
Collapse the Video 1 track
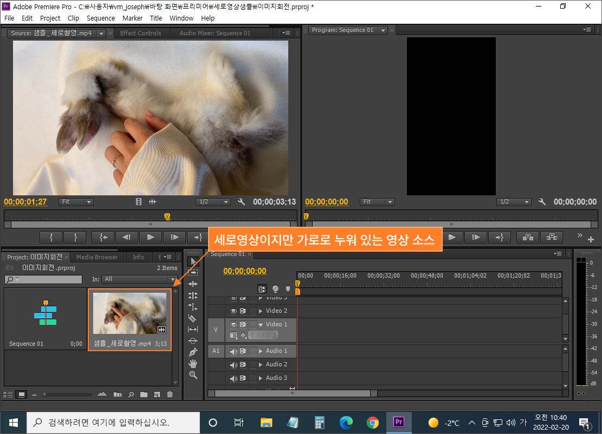261,324
